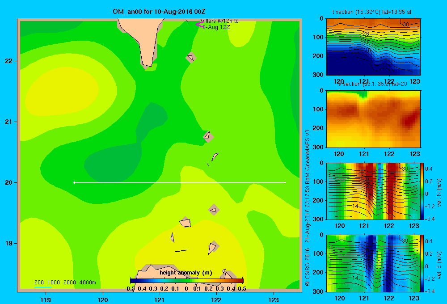Click the map title 'OM_an00 for 10-Aug-2016 00Z'
The image size is (447, 304).
click(x=159, y=12)
